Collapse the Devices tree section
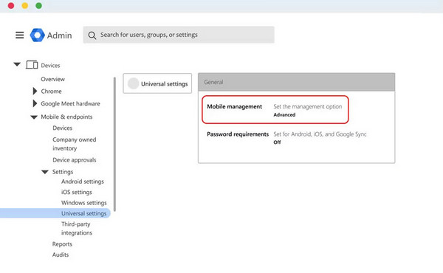Image resolution: width=443 pixels, height=273 pixels. 17,64
